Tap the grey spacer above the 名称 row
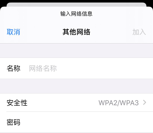Screen dimensions: 153x133 coord(76,51)
